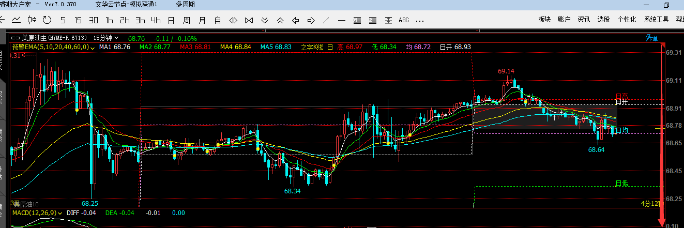Viewport: 684px width, 228px height.
Task: Click the double chevron down icon
Action: [265, 20]
